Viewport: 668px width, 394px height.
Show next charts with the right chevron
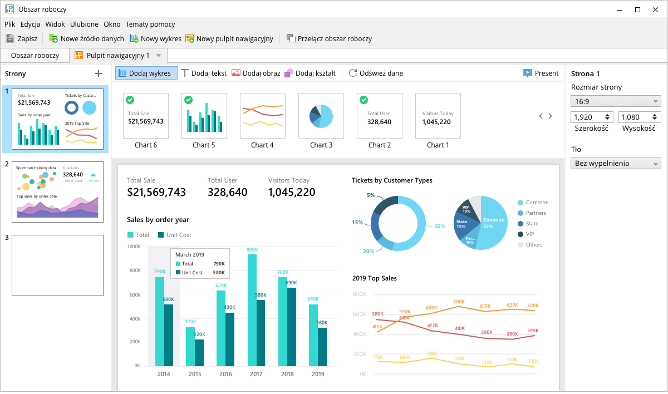click(x=551, y=116)
